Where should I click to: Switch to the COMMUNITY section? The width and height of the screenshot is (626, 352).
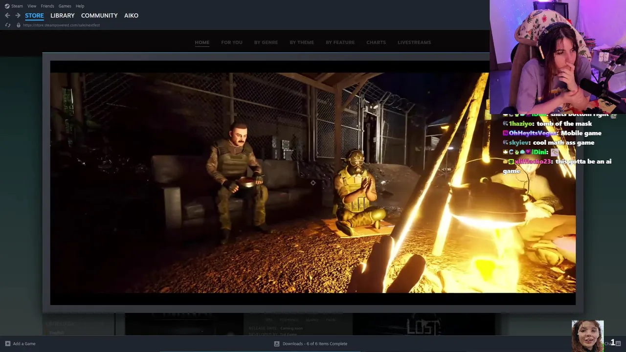pyautogui.click(x=99, y=16)
